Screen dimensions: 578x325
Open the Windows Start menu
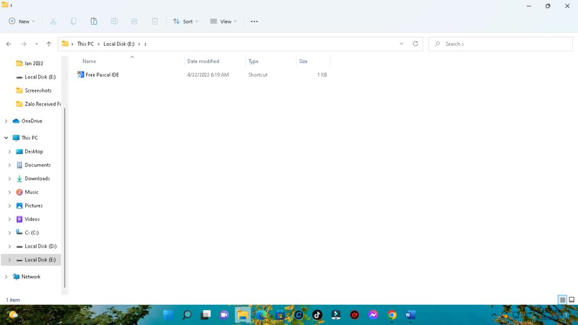[x=168, y=315]
